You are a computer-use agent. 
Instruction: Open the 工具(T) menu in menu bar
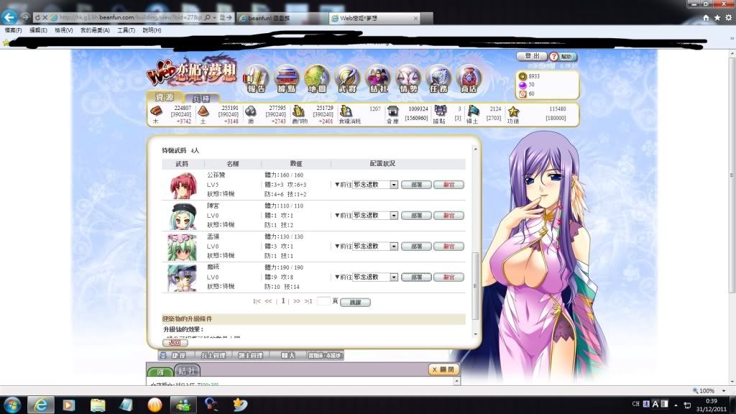pos(126,30)
